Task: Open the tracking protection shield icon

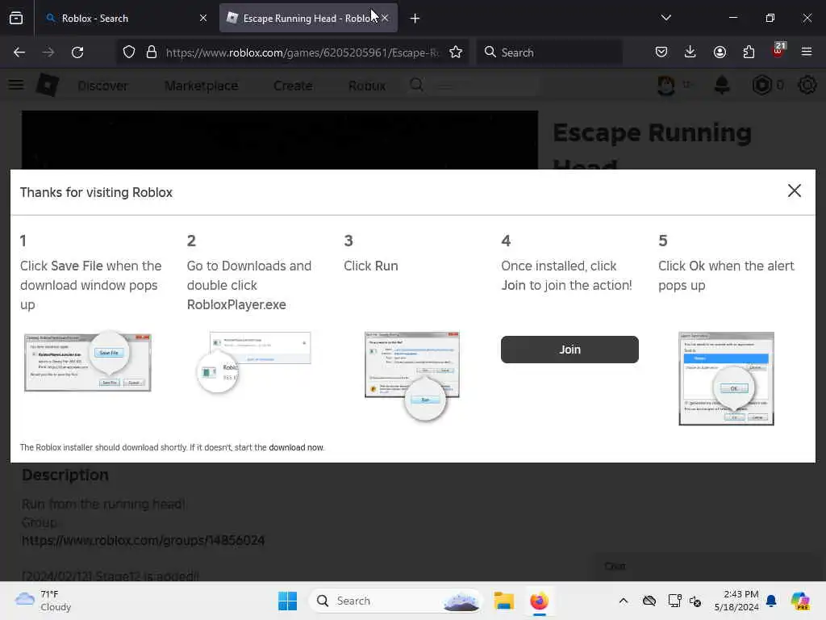Action: click(x=129, y=52)
